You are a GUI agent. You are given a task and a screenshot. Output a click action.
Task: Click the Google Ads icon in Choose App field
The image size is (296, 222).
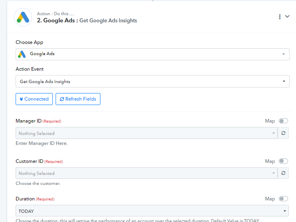pyautogui.click(x=22, y=54)
